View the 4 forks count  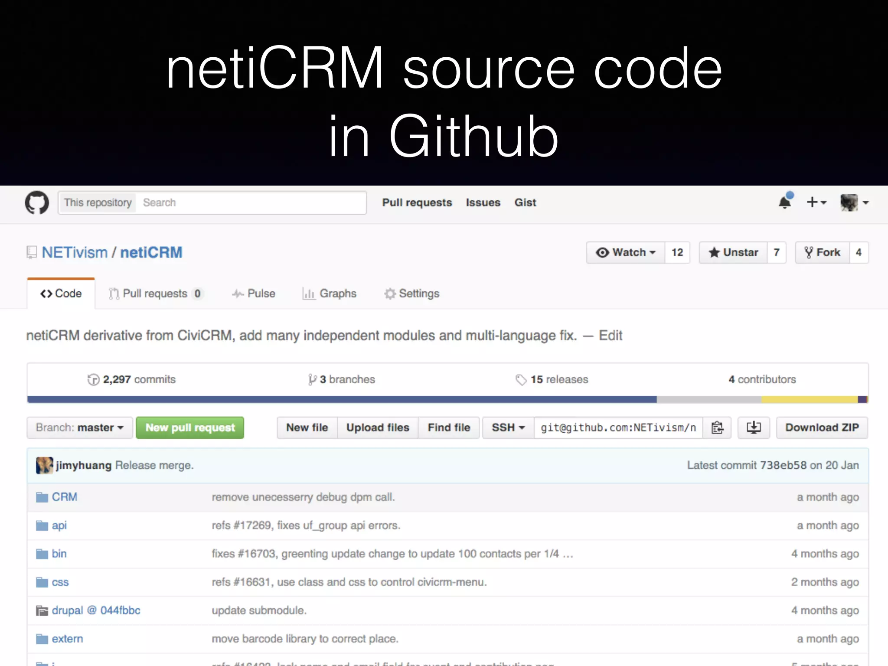click(x=859, y=252)
